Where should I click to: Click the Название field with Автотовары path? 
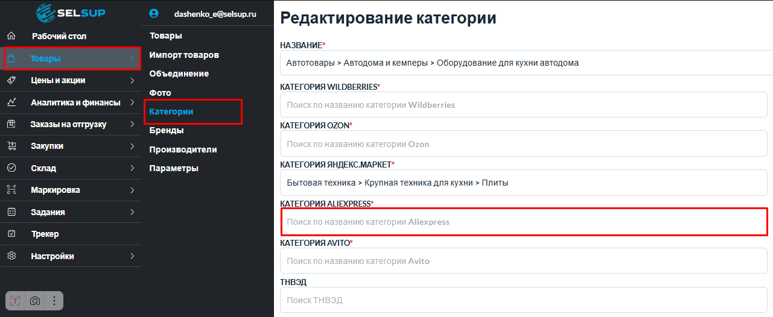526,63
